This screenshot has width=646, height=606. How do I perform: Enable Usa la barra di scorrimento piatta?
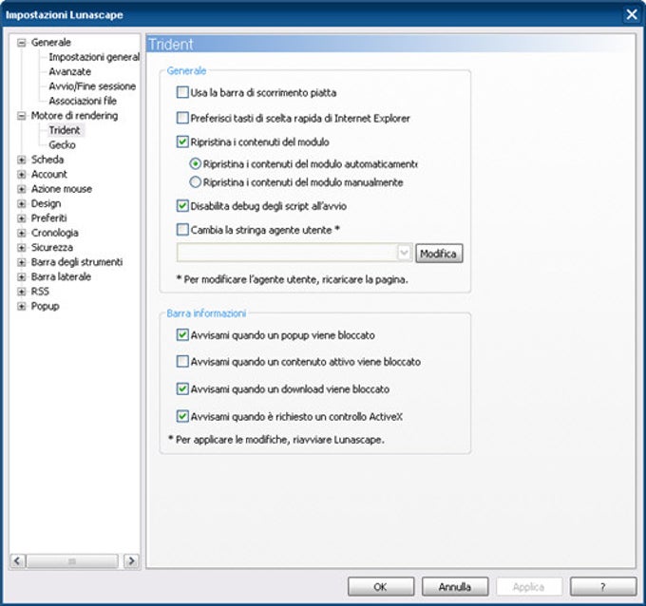pyautogui.click(x=182, y=92)
